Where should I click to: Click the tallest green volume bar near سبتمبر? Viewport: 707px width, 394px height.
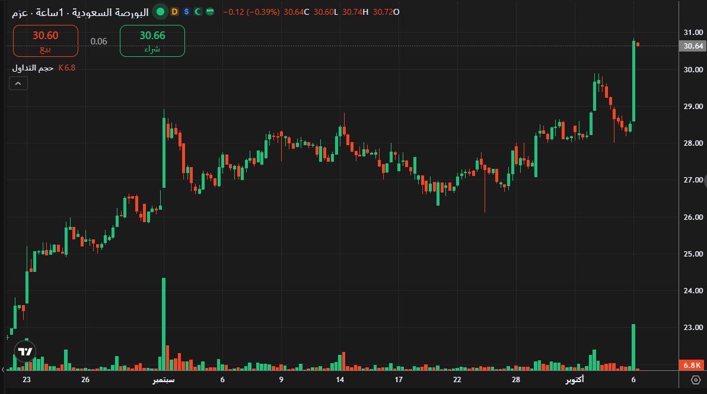[x=164, y=324]
